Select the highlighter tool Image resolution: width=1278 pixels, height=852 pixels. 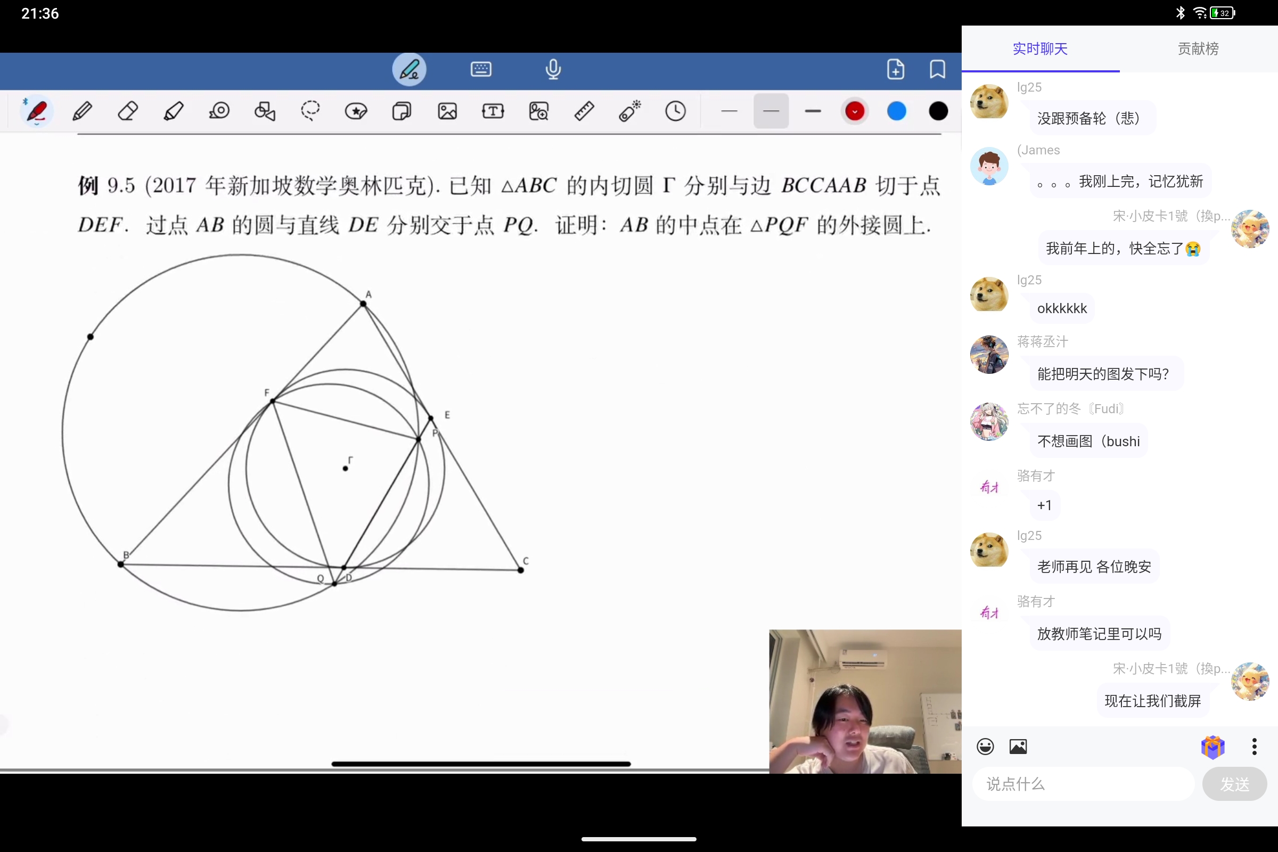(174, 111)
